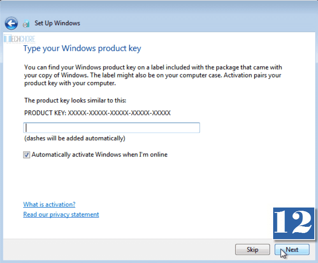Viewport: 318px width, 263px height.
Task: Click the 'Set Up Windows' title text
Action: (58, 23)
